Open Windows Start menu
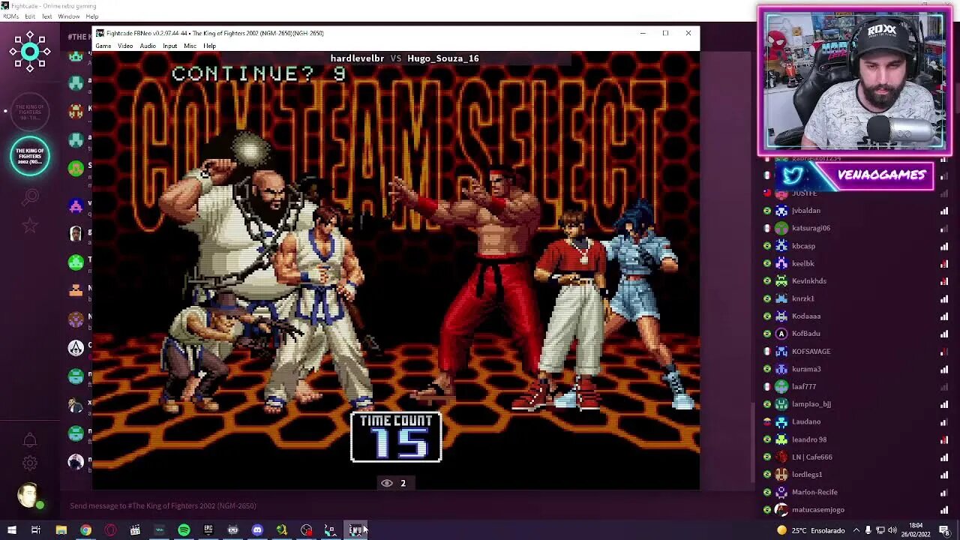Image resolution: width=960 pixels, height=540 pixels. click(x=11, y=530)
